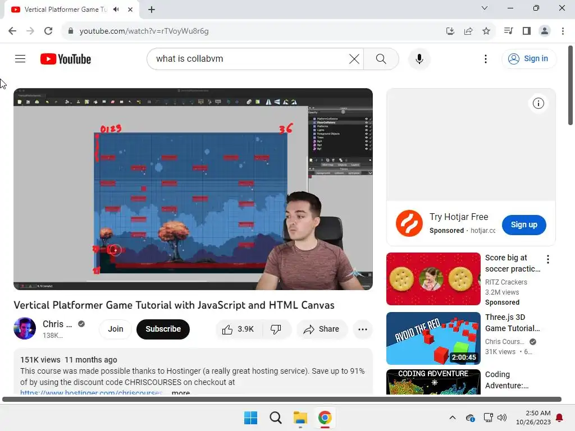This screenshot has height=431, width=575.
Task: Open the Three.js 3D Game Tutorial thumbnail
Action: [x=433, y=338]
